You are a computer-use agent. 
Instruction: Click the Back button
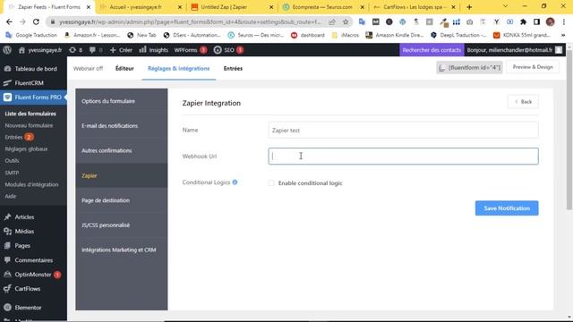click(x=523, y=102)
